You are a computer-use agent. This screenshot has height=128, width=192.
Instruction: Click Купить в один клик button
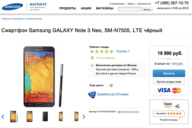(169, 82)
